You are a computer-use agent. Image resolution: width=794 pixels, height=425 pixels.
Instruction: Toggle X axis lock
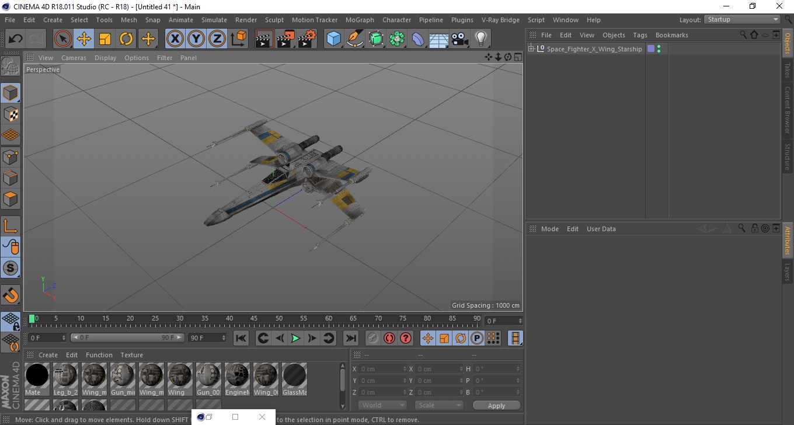coord(175,39)
